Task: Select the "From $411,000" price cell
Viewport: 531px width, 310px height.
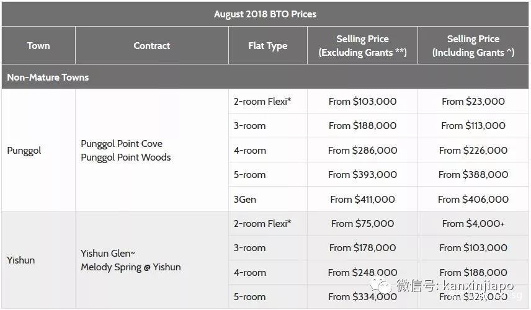Action: tap(362, 199)
